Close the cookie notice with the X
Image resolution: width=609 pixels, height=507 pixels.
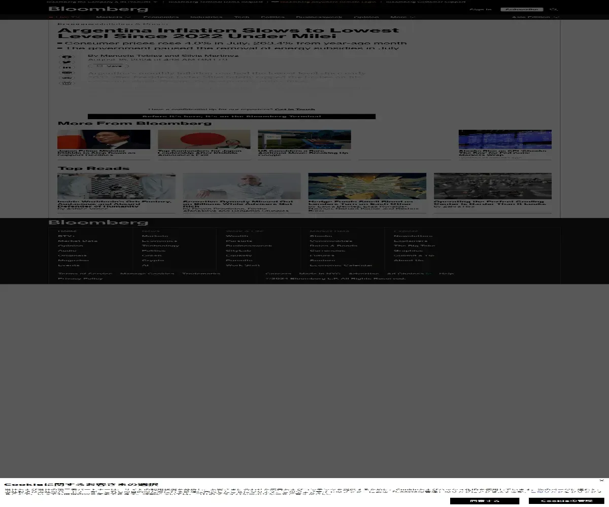[x=601, y=481]
